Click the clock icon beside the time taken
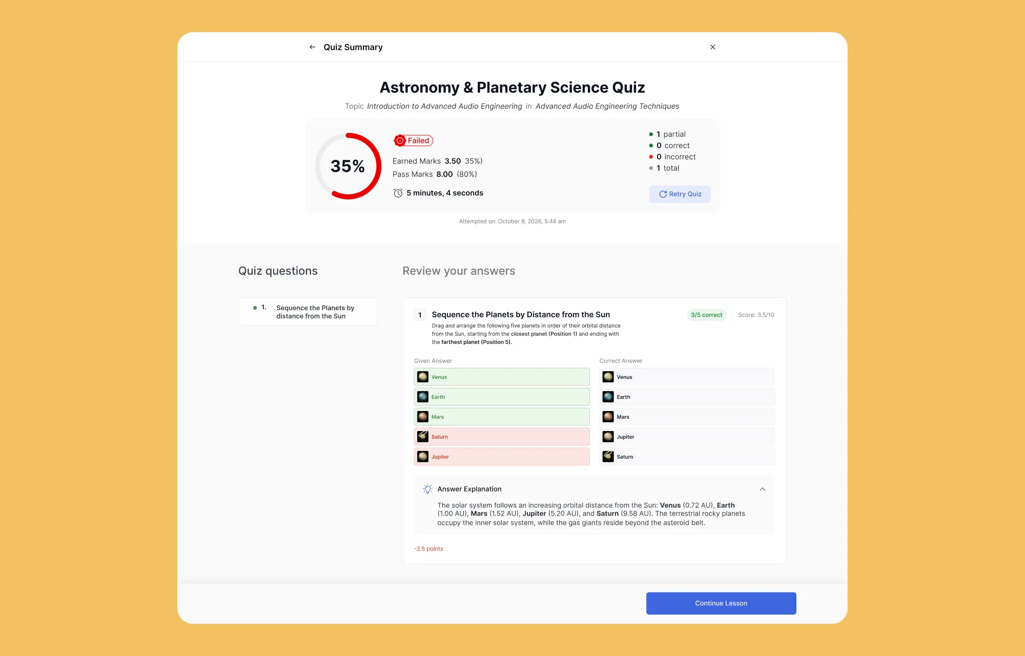 coord(398,193)
